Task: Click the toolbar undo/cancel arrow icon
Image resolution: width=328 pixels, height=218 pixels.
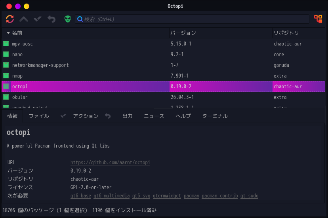Action: (51, 19)
